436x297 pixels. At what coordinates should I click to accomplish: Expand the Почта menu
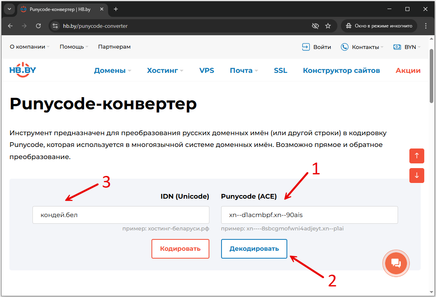[x=244, y=71]
